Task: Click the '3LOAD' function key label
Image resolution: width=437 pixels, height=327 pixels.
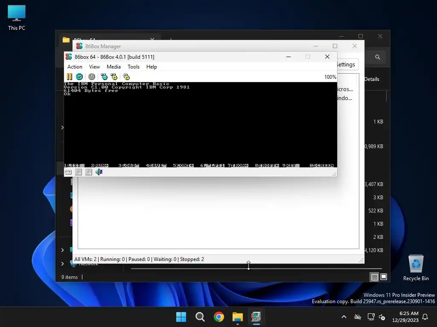Action: point(128,166)
